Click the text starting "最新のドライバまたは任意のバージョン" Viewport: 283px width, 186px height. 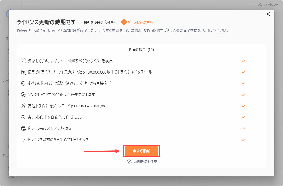point(90,72)
